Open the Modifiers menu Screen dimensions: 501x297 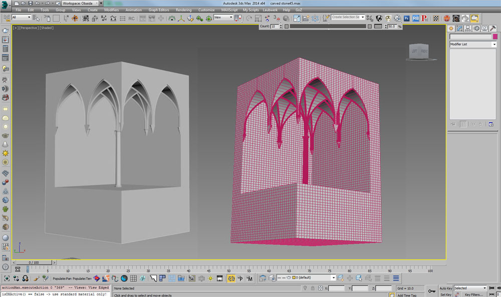tap(111, 10)
